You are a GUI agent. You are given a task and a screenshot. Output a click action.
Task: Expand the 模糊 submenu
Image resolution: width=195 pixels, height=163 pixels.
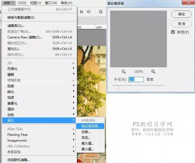(39, 74)
